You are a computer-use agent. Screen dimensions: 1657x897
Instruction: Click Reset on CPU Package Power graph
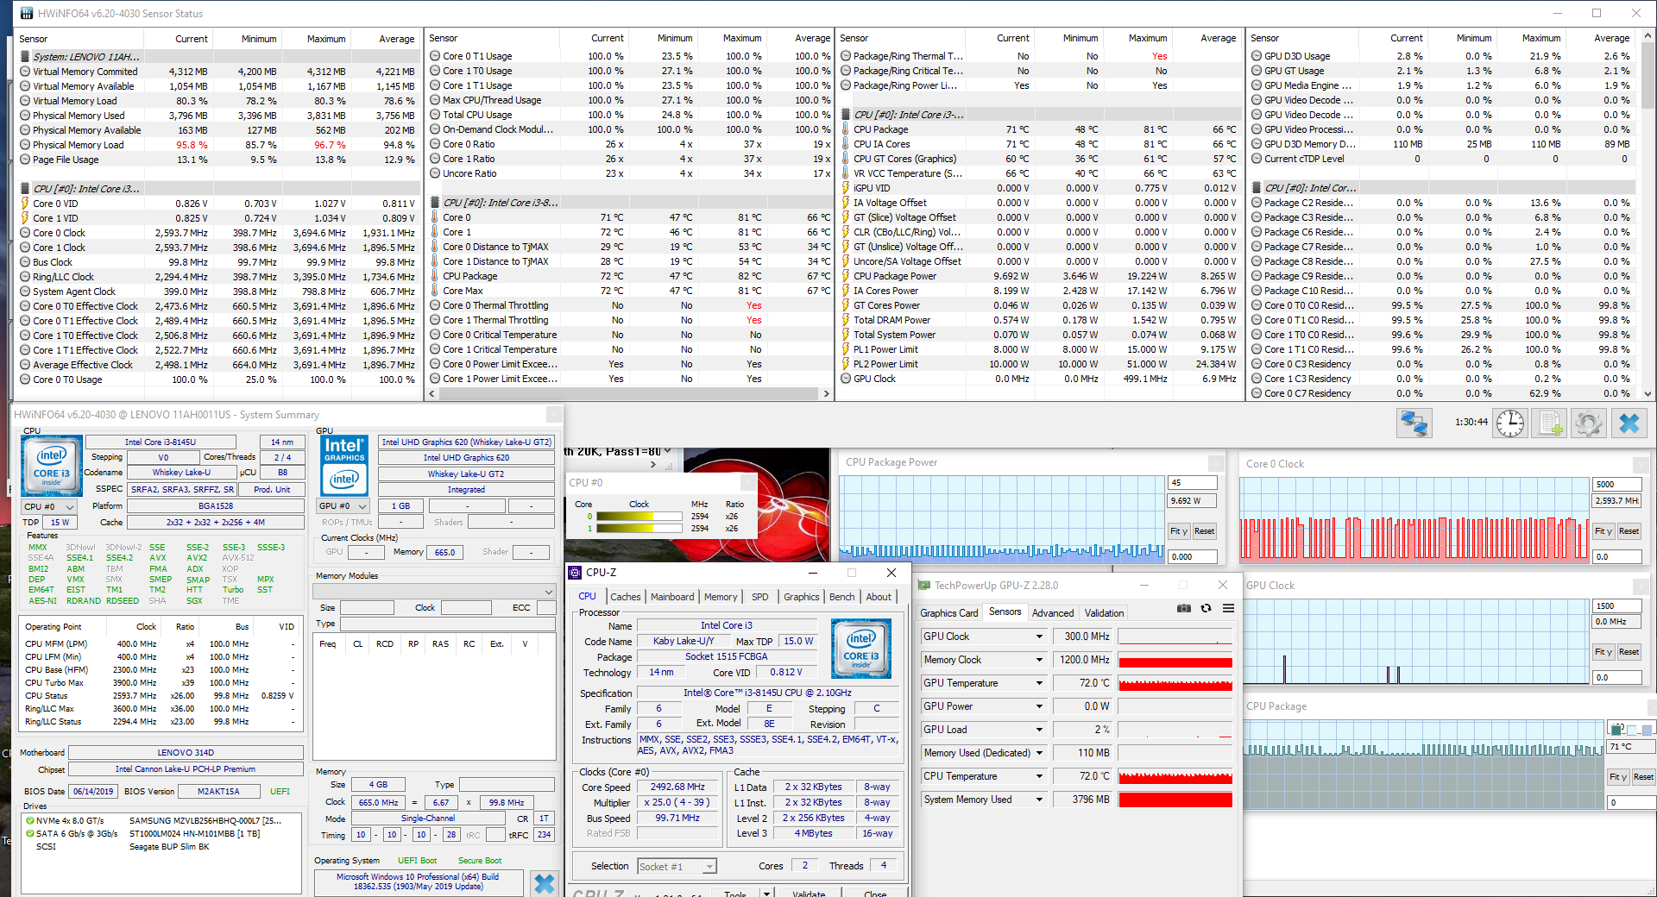1205,531
